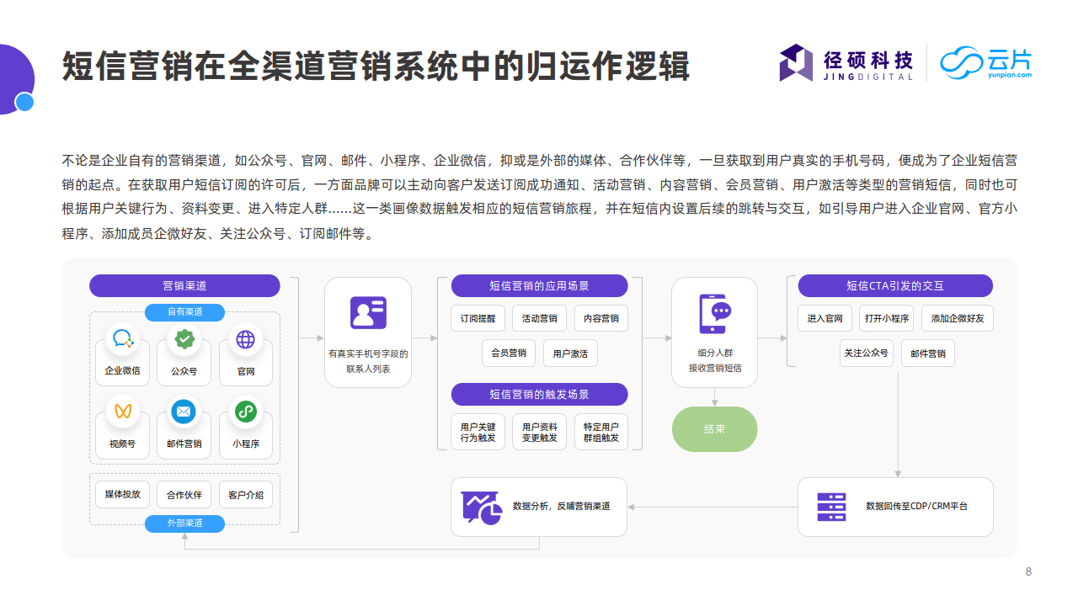
Task: Click the green 结束 oval
Action: [x=715, y=429]
